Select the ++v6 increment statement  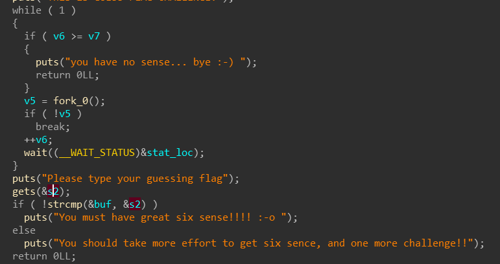point(38,140)
